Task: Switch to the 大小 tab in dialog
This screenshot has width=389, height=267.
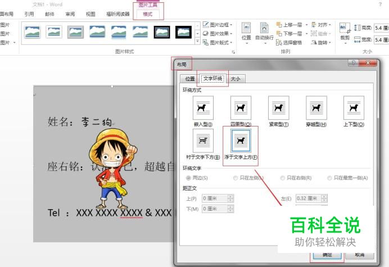Action: pos(236,79)
